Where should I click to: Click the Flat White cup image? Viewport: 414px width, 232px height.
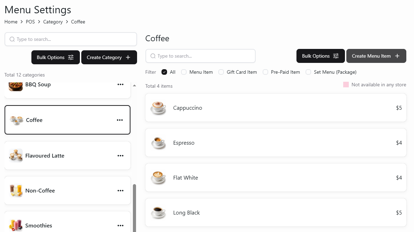click(158, 177)
